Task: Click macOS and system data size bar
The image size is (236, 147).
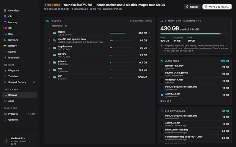Action: 121,40
